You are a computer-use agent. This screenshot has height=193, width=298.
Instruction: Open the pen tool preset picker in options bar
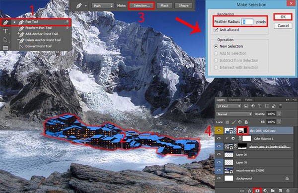(x=86, y=6)
